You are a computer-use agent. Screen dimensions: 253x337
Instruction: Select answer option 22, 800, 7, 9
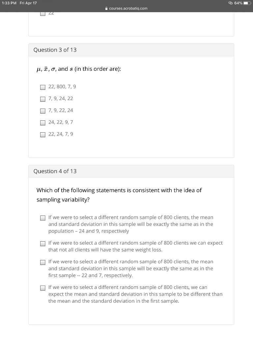[43, 87]
